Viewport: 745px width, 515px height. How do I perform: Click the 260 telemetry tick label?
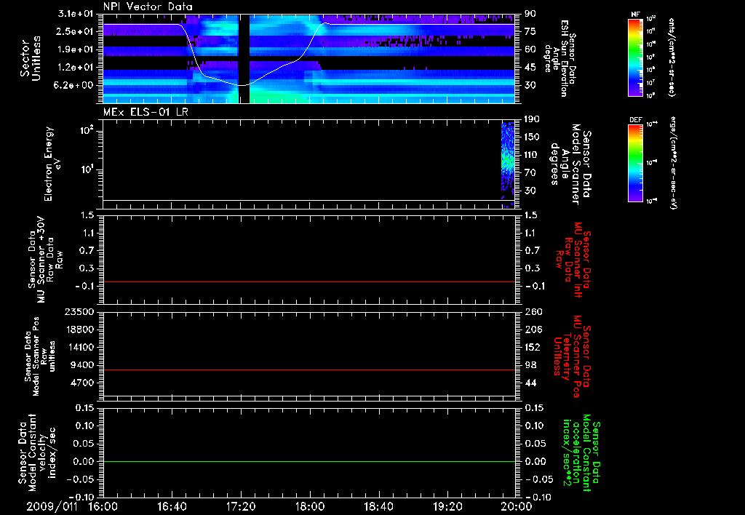[533, 311]
